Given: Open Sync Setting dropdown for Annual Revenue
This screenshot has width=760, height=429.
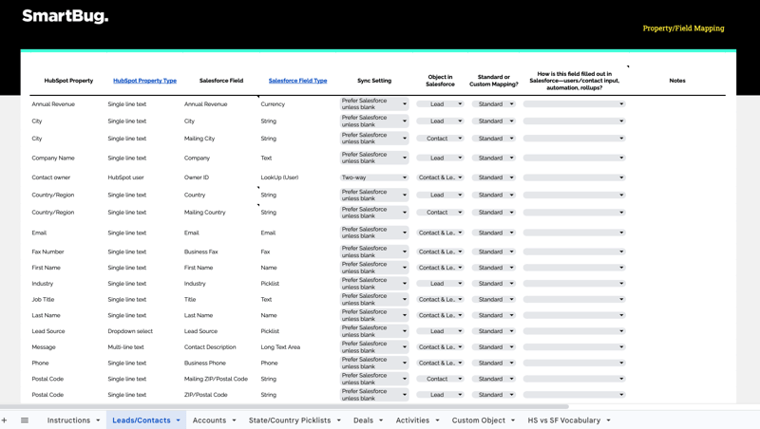Looking at the screenshot, I should [374, 104].
